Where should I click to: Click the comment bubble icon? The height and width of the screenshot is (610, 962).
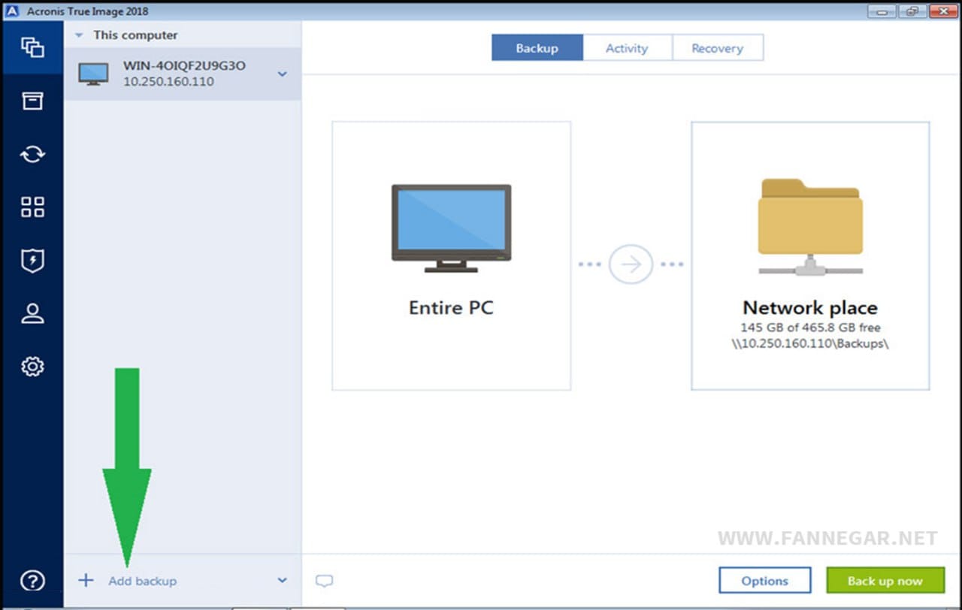pos(324,581)
